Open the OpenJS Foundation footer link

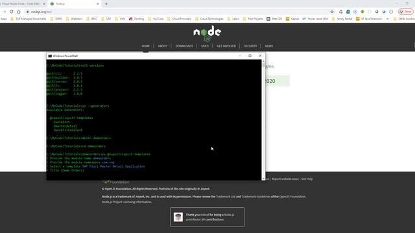292,197
